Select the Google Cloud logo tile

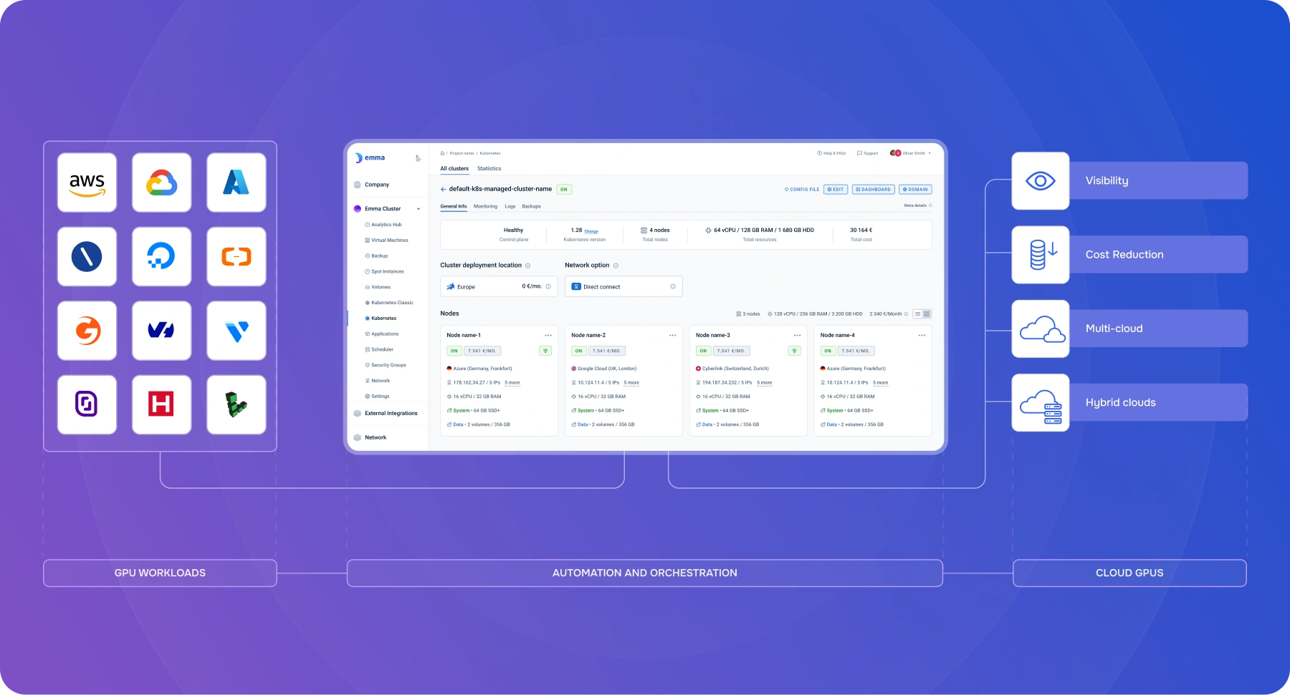(x=161, y=183)
